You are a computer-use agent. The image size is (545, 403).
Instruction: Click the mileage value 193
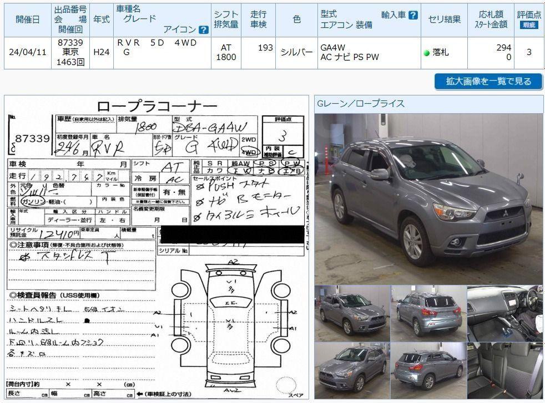(x=265, y=48)
